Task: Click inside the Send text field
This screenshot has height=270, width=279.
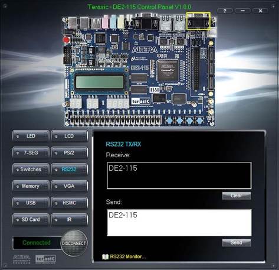Action: click(x=179, y=223)
